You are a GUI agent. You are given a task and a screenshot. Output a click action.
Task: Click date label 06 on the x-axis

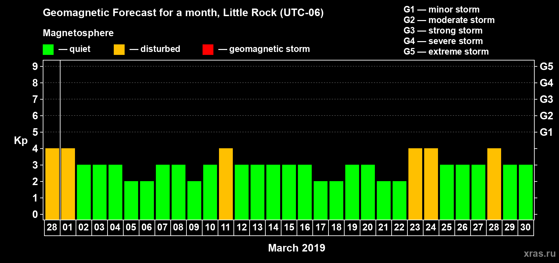(147, 227)
